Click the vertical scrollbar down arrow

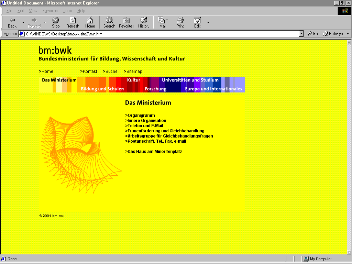(349, 252)
